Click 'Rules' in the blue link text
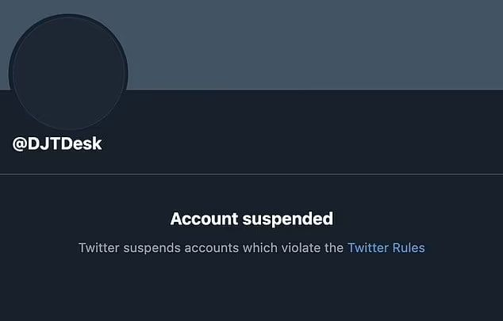 [x=409, y=248]
